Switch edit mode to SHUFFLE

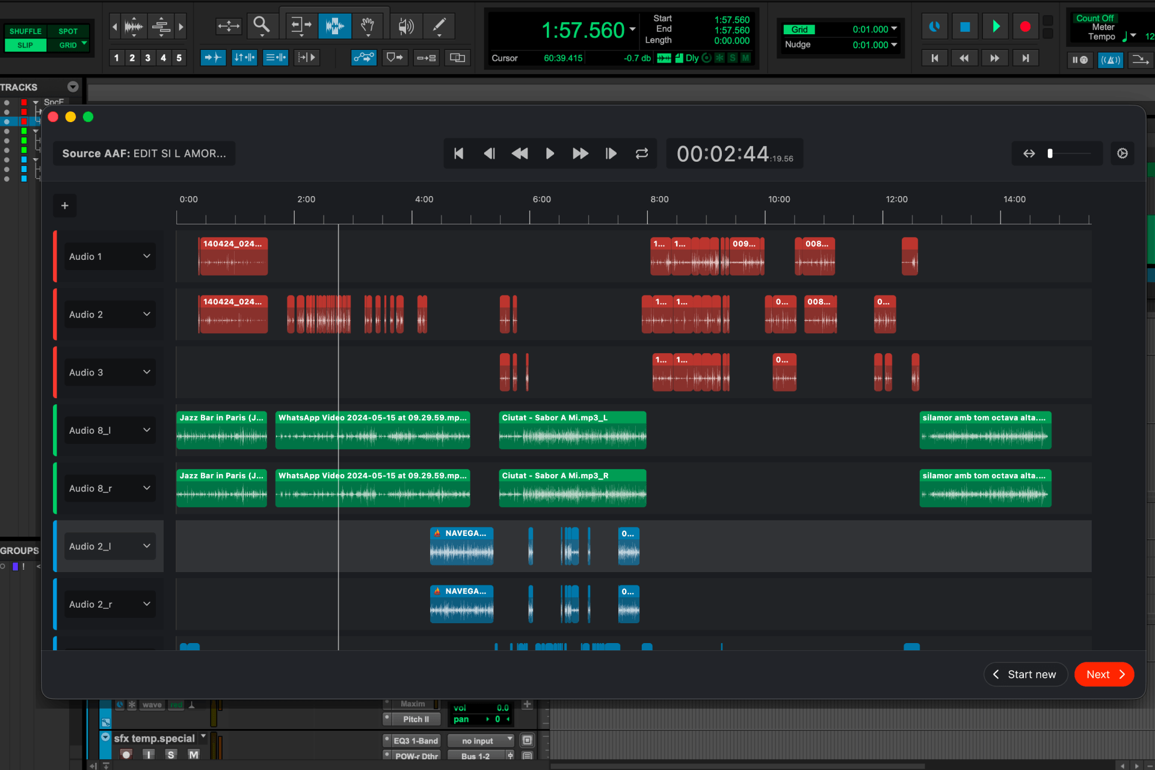[x=25, y=31]
